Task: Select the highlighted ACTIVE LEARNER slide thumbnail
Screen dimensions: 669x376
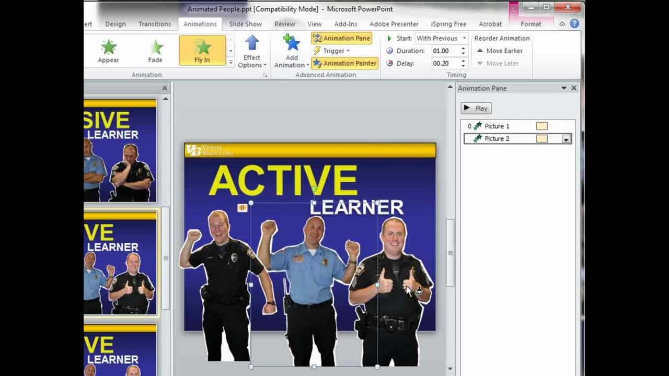Action: click(x=120, y=263)
